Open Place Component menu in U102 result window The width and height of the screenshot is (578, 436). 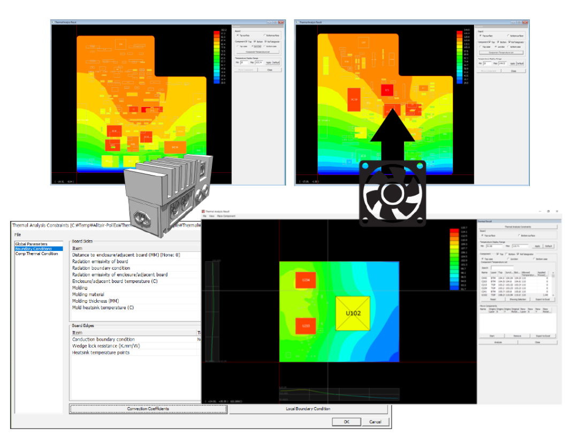tap(226, 216)
